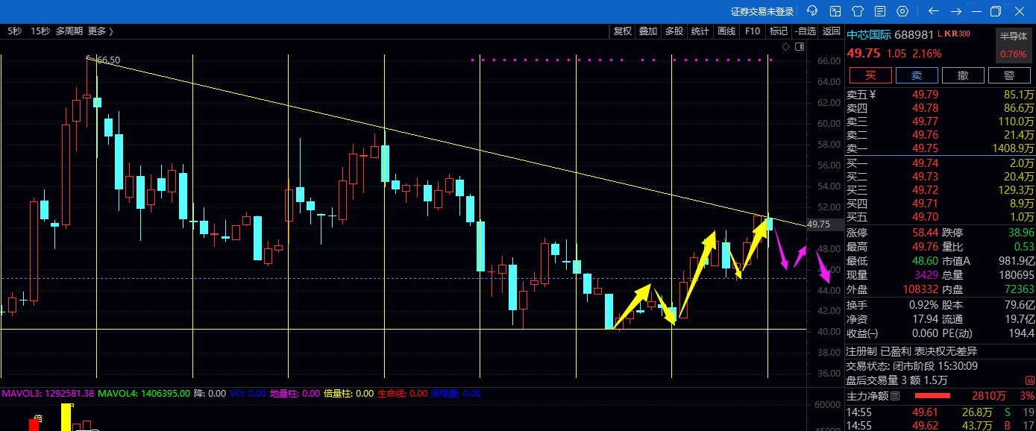Go forward with the right arrow icon
The image size is (1036, 431).
click(x=955, y=11)
